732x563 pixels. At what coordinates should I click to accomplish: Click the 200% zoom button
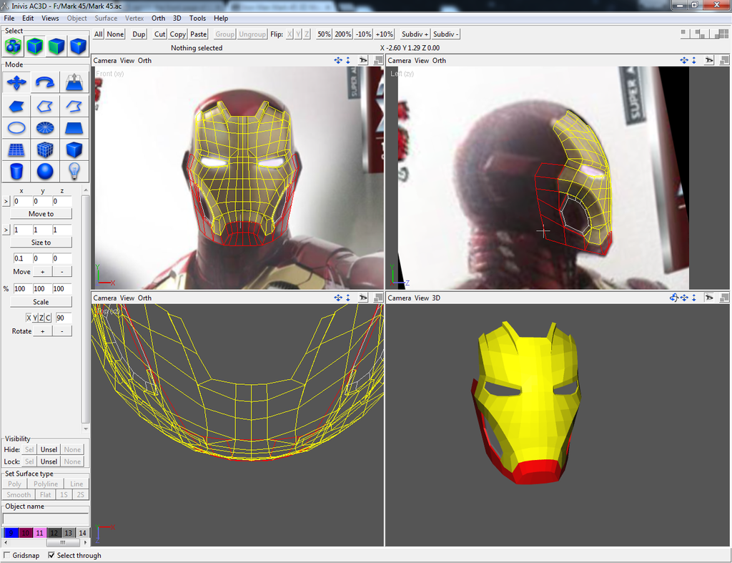pos(342,34)
